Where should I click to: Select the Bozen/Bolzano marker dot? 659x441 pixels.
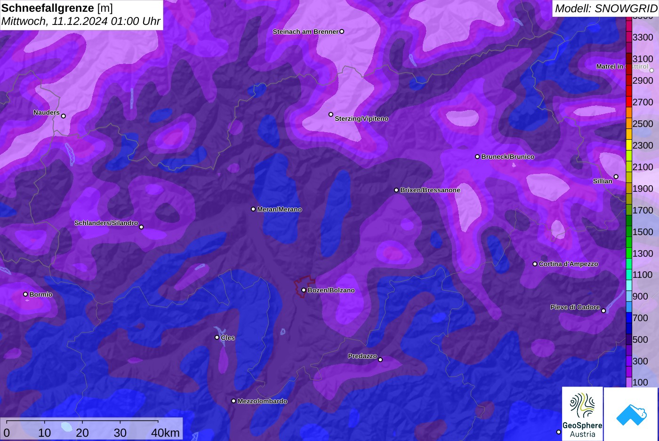[304, 290]
